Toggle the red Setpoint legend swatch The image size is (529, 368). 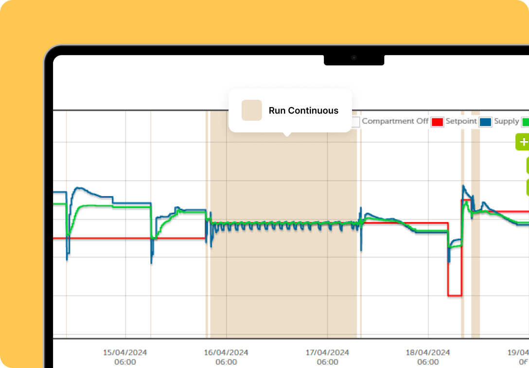[x=437, y=122]
